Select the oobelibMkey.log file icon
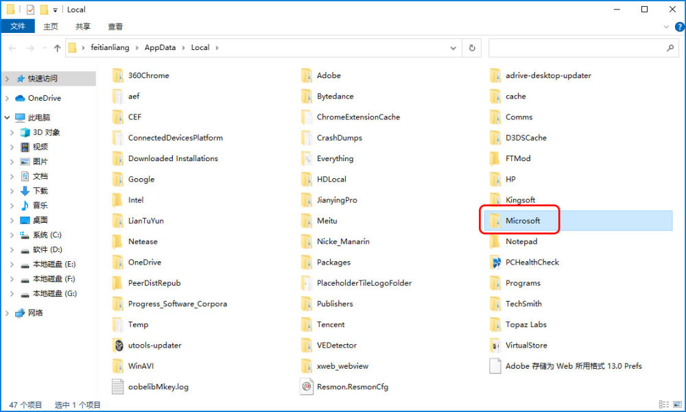 click(117, 387)
